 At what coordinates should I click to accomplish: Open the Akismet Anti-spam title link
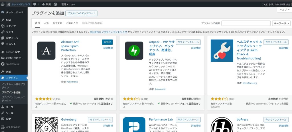click(x=71, y=46)
